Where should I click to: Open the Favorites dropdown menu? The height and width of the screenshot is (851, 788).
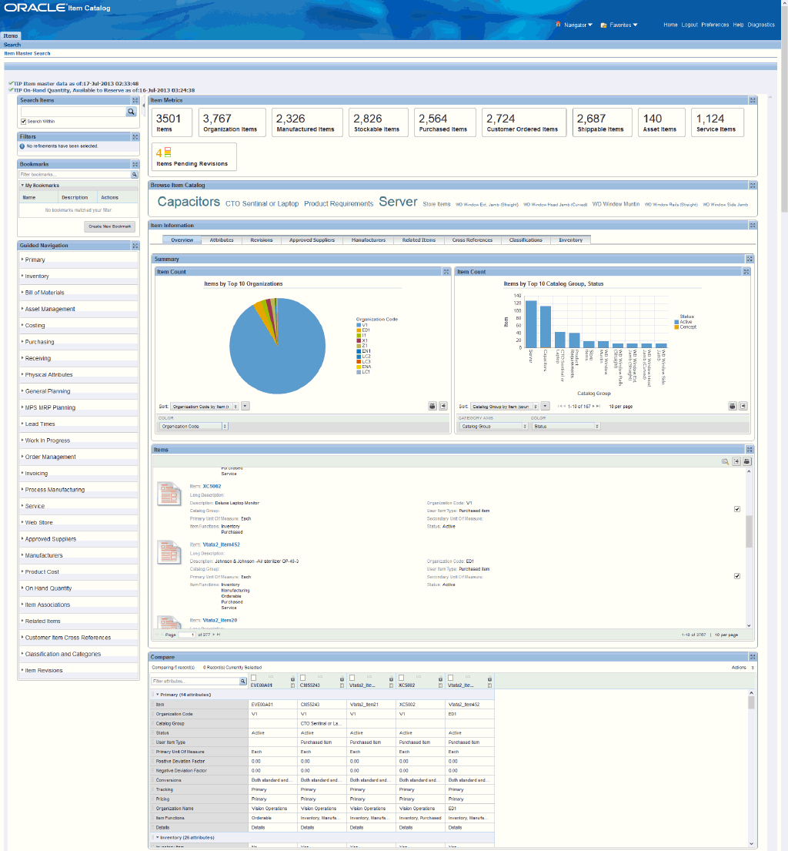pos(623,25)
